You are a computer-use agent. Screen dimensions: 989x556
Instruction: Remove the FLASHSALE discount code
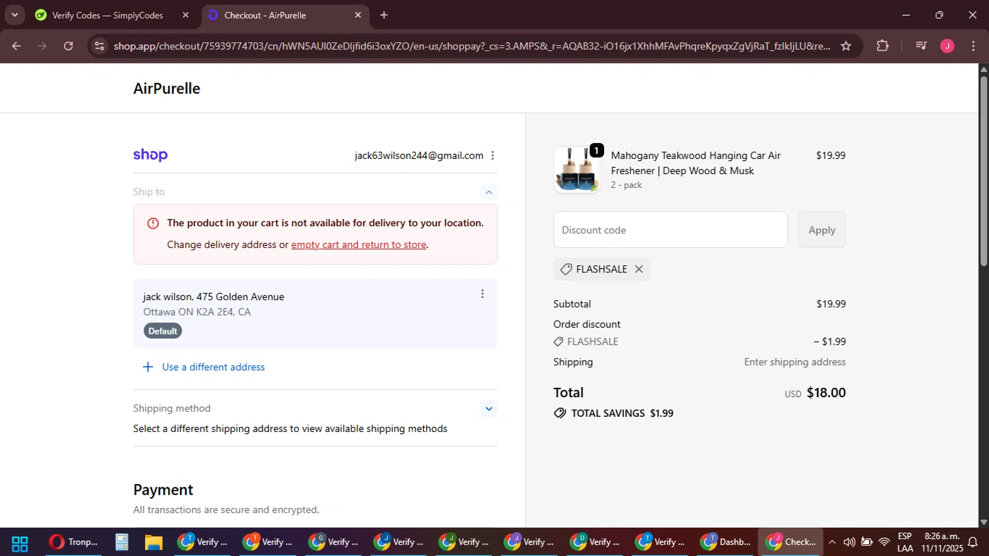(638, 269)
